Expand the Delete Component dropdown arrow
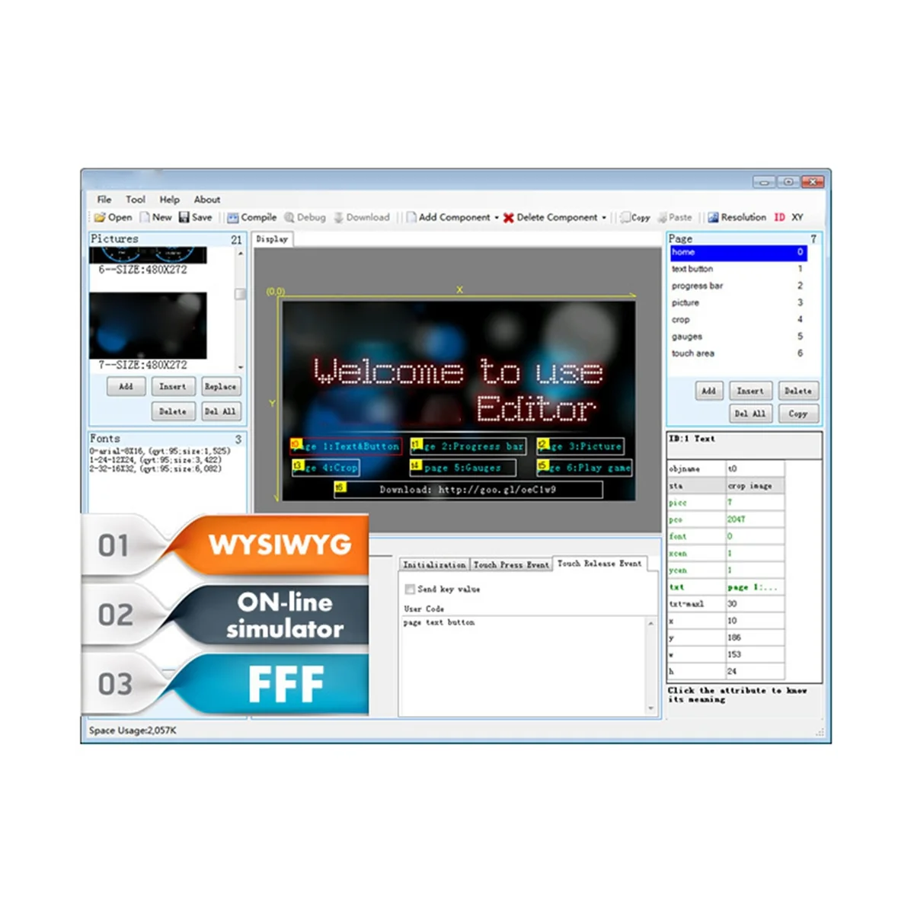 pyautogui.click(x=604, y=218)
